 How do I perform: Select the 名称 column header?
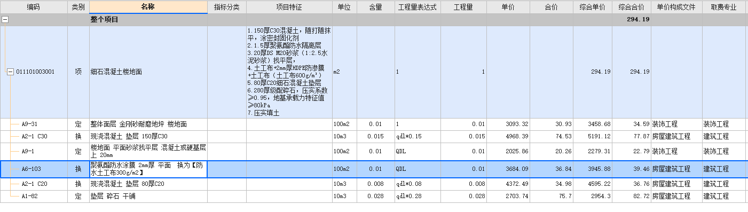148,7
